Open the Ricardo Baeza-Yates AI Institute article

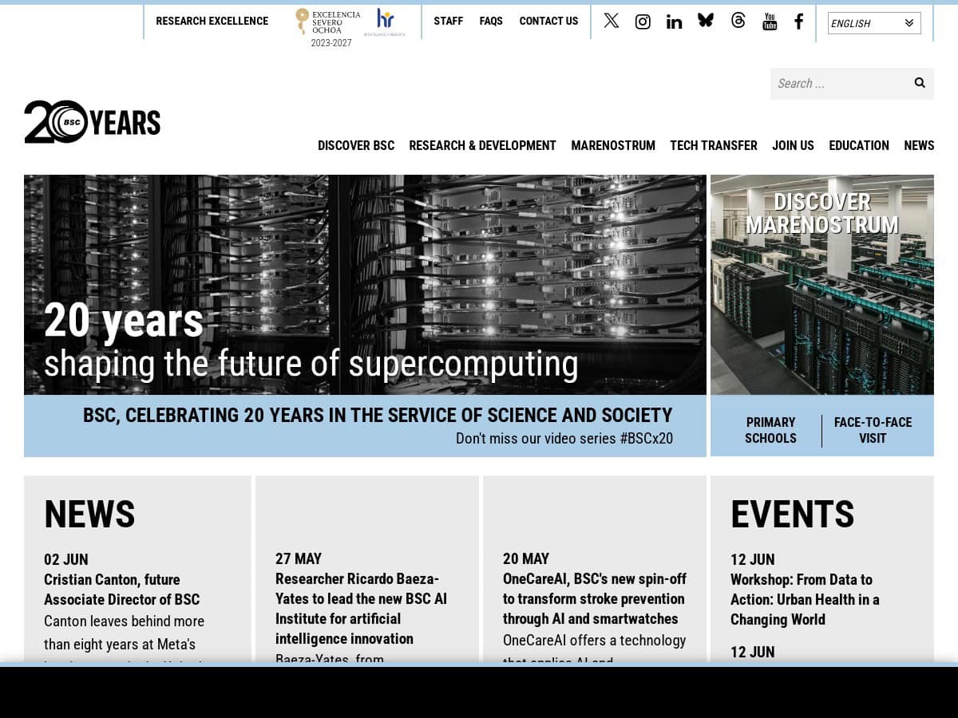[x=362, y=609]
